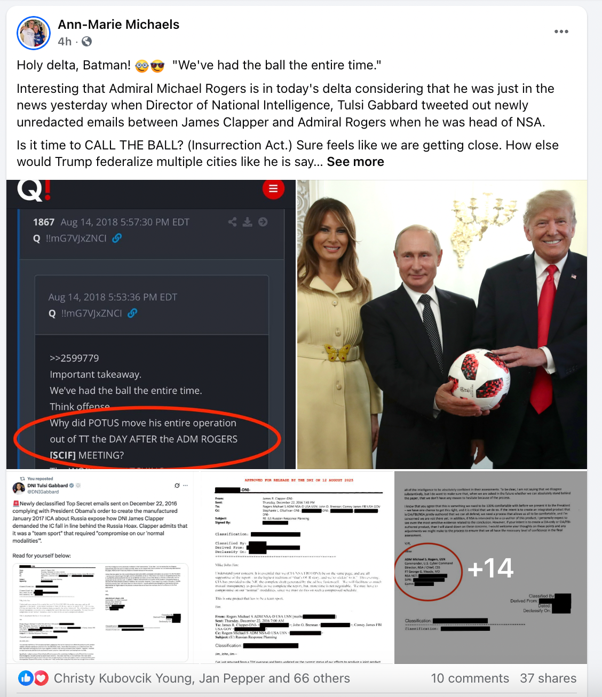Open the +14 additional photos overlay
This screenshot has width=602, height=697.
point(490,567)
